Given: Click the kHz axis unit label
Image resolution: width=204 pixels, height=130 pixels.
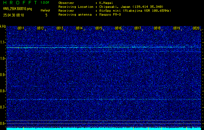Looking at the screenshot, I should click(3, 26).
